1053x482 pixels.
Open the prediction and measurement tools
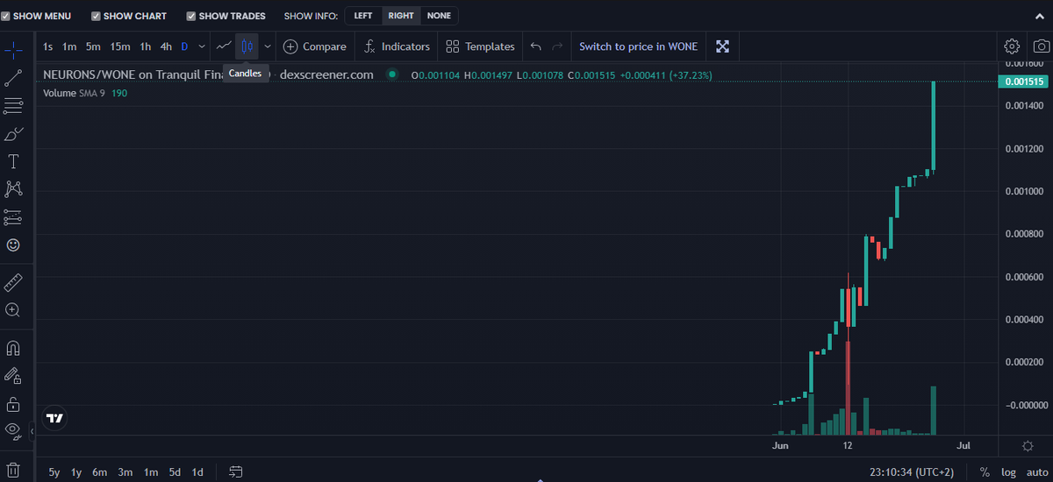point(13,217)
